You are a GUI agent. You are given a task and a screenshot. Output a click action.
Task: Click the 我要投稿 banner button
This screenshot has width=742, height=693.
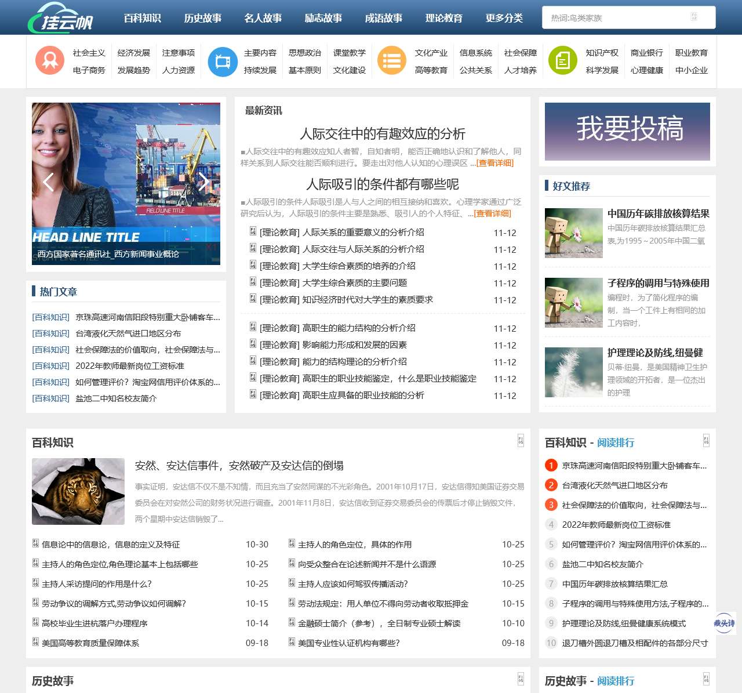(627, 132)
